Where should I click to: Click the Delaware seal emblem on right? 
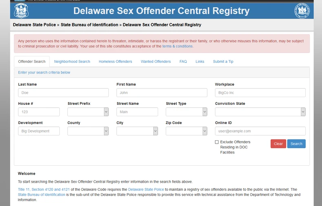302,11
